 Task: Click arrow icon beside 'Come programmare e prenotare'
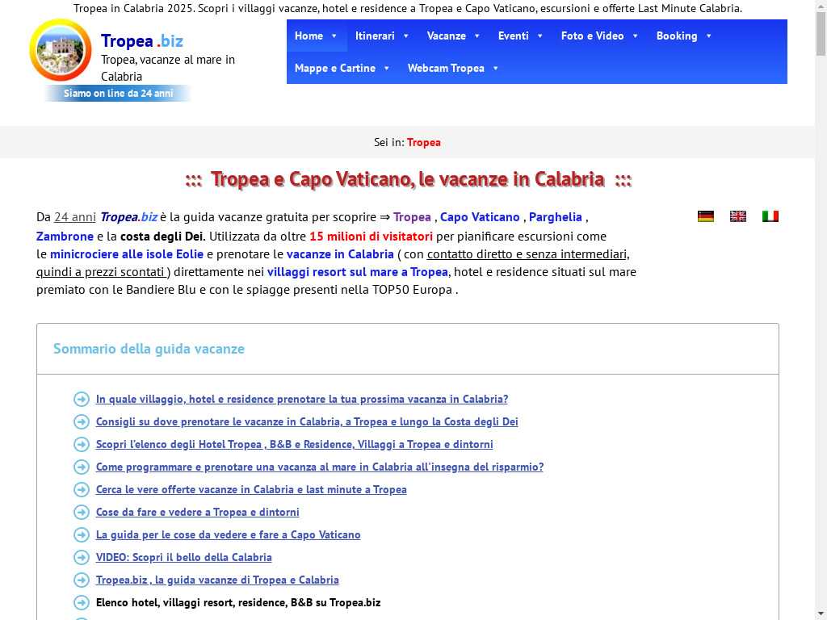tap(82, 467)
